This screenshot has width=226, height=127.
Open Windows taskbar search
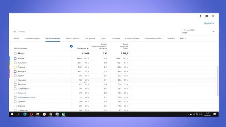pyautogui.click(x=18, y=114)
